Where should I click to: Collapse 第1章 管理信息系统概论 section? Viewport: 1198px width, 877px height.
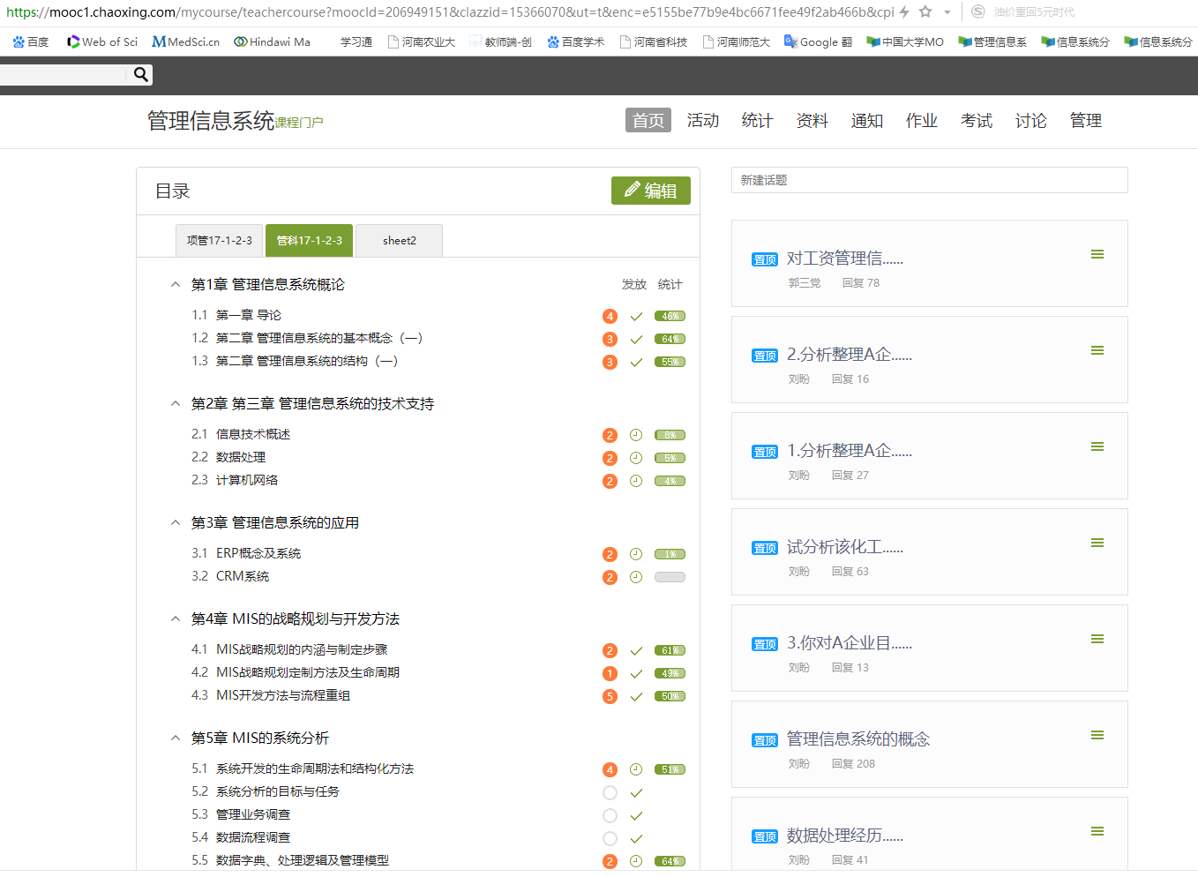click(x=176, y=284)
